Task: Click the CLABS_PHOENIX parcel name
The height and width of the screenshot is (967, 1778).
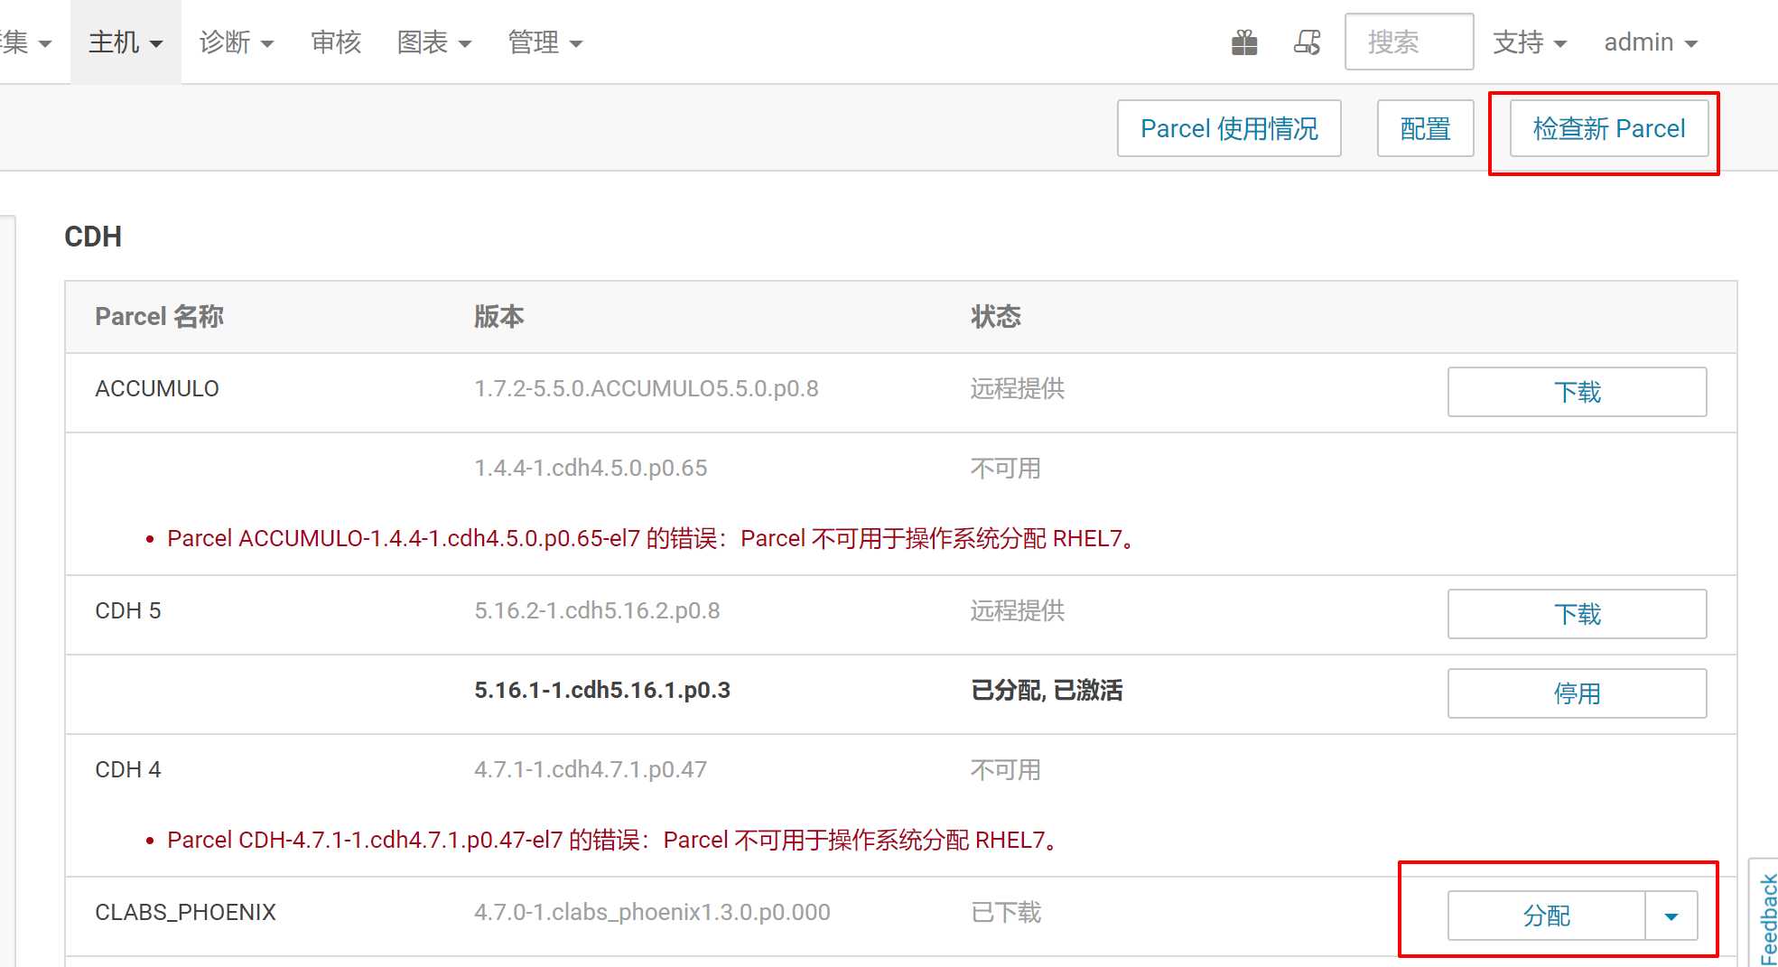Action: [x=185, y=912]
